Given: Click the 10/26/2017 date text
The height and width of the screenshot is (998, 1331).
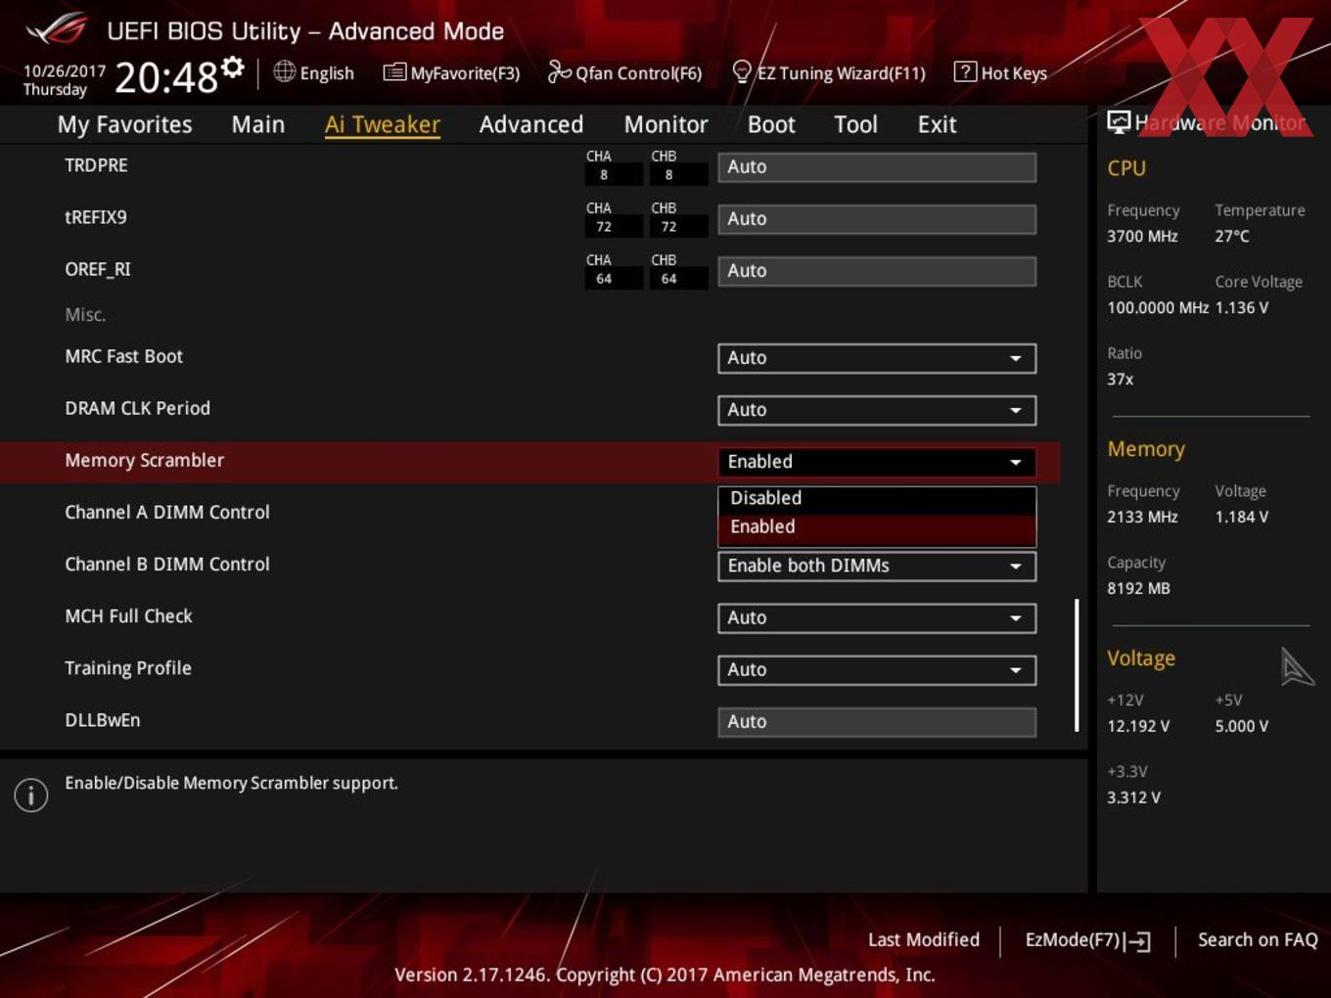Looking at the screenshot, I should [65, 70].
